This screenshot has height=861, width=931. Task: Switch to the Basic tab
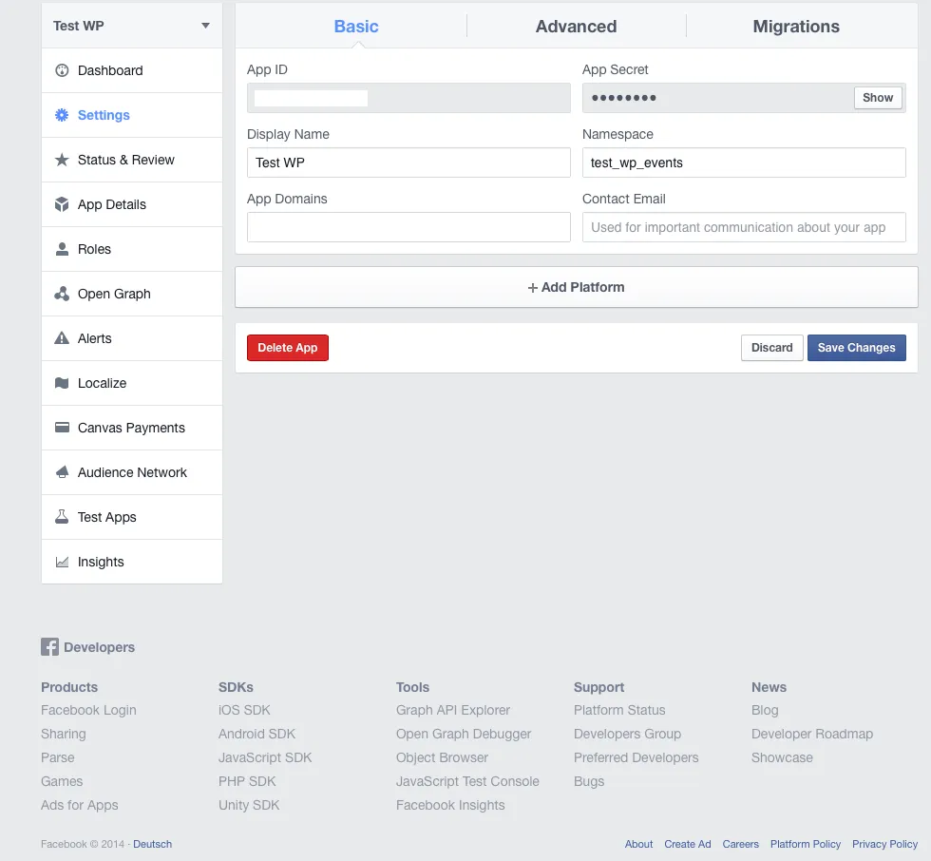coord(355,26)
